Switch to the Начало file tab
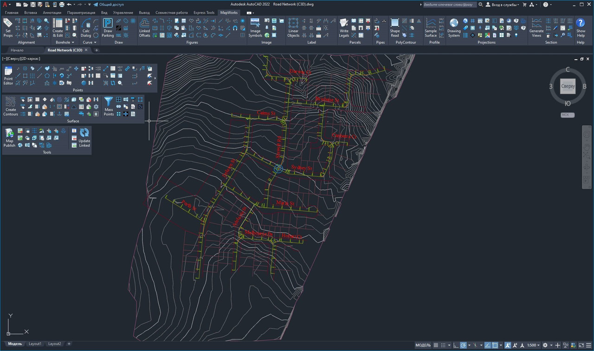Screen dimensions: 594x351 (17, 50)
